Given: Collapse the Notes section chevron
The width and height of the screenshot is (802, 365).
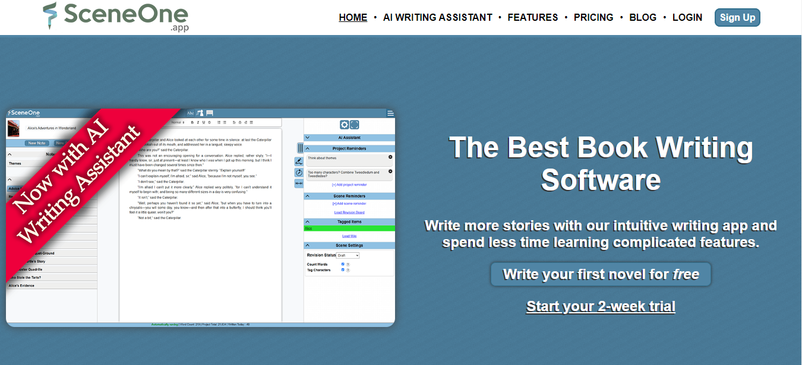Looking at the screenshot, I should pyautogui.click(x=10, y=154).
